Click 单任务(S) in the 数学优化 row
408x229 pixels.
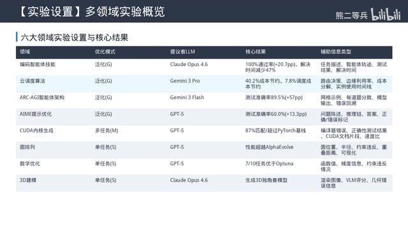point(105,164)
